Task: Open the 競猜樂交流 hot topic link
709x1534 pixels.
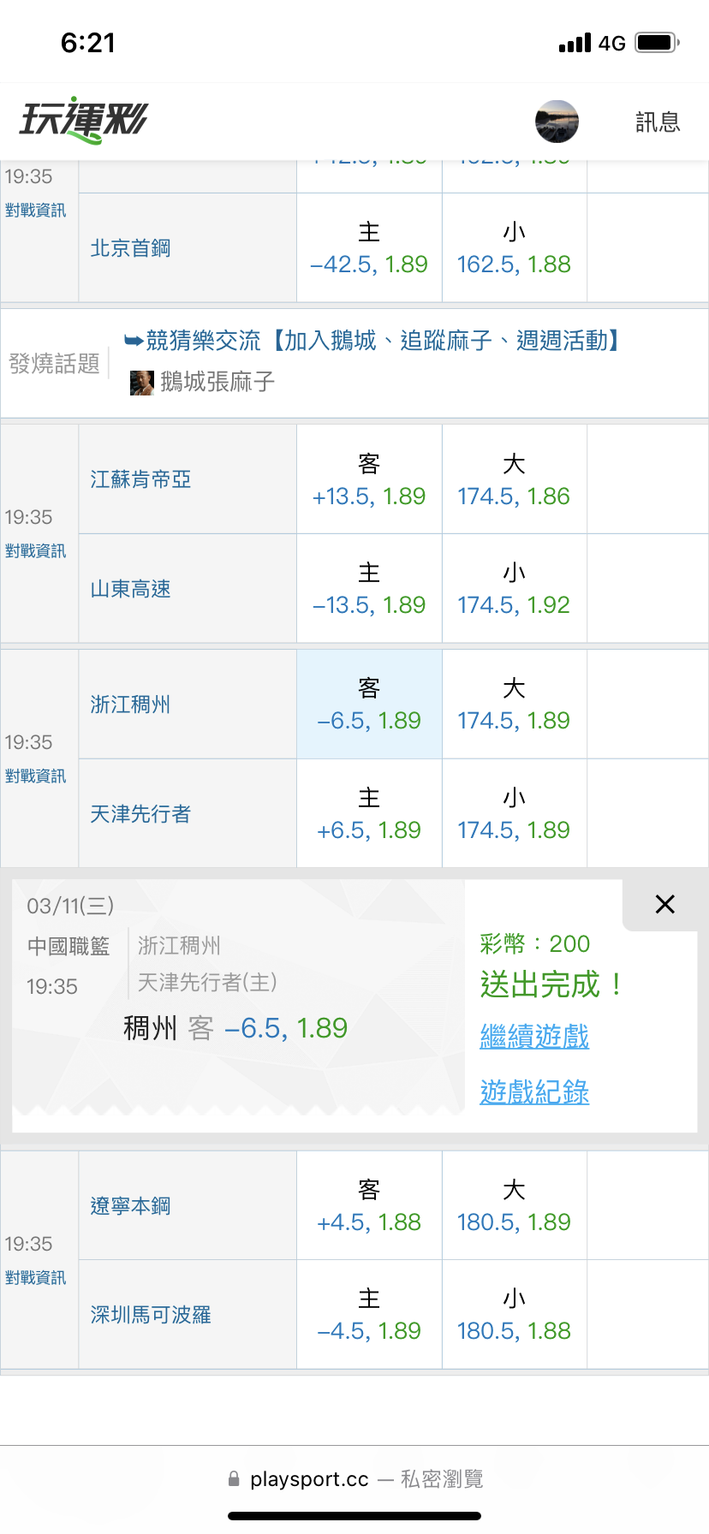Action: pos(372,342)
